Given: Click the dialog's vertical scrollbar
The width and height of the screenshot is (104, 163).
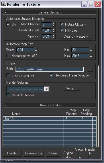Looking at the screenshot, I should click(98, 78).
